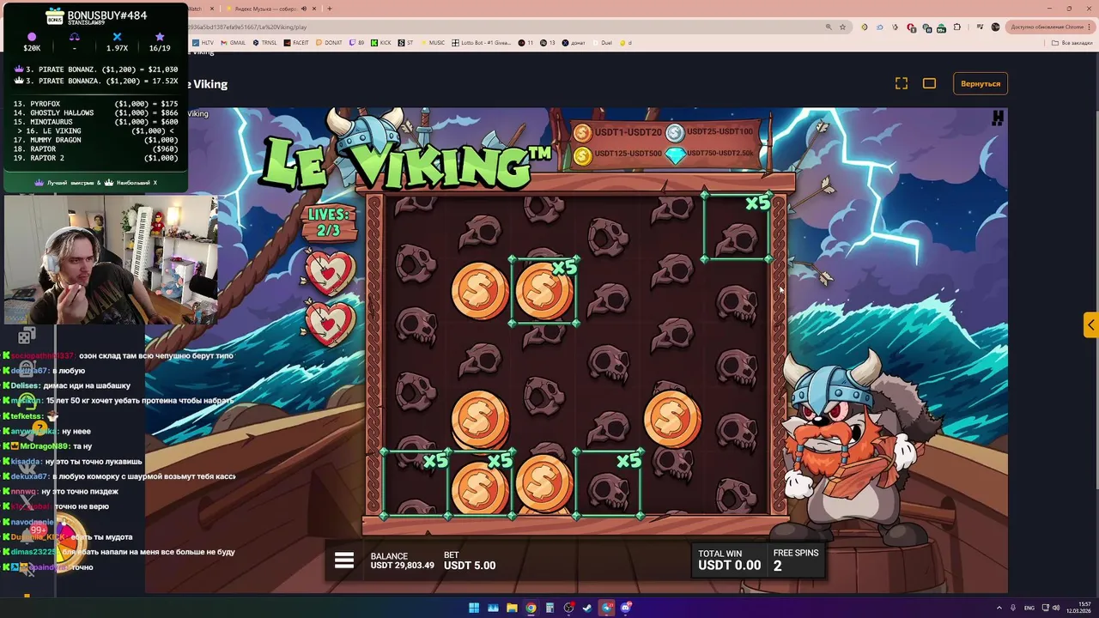Click the Balance USDT 29,803.49 value
Screen dimensions: 1099x618
click(x=402, y=565)
